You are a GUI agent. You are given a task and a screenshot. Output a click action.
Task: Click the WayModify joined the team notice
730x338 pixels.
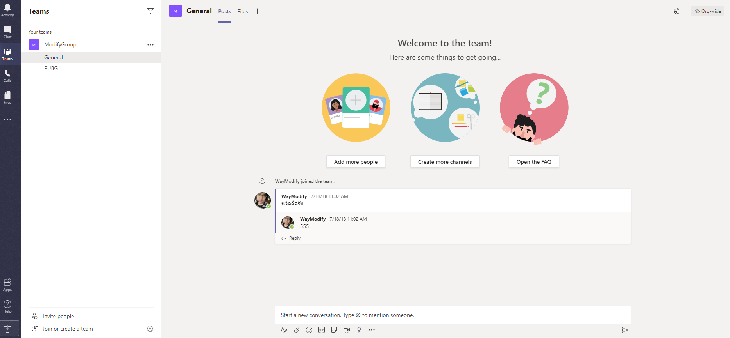[x=305, y=181]
